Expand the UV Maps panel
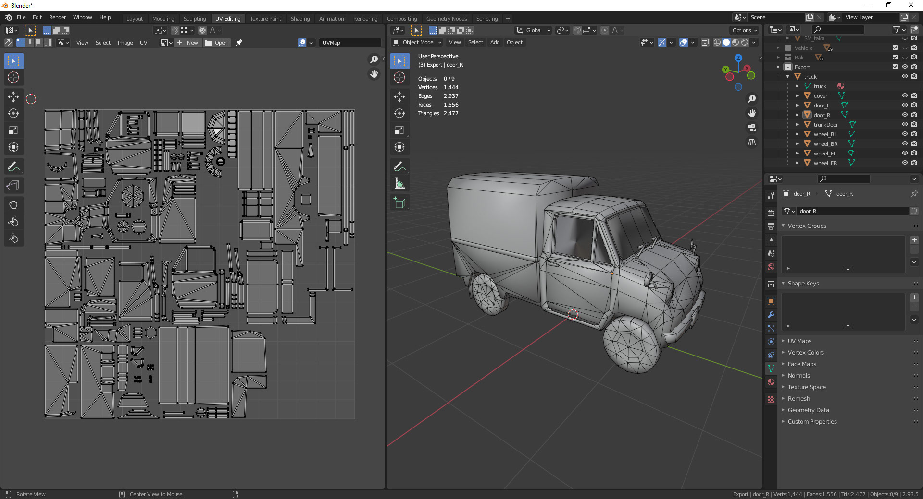 pyautogui.click(x=799, y=341)
